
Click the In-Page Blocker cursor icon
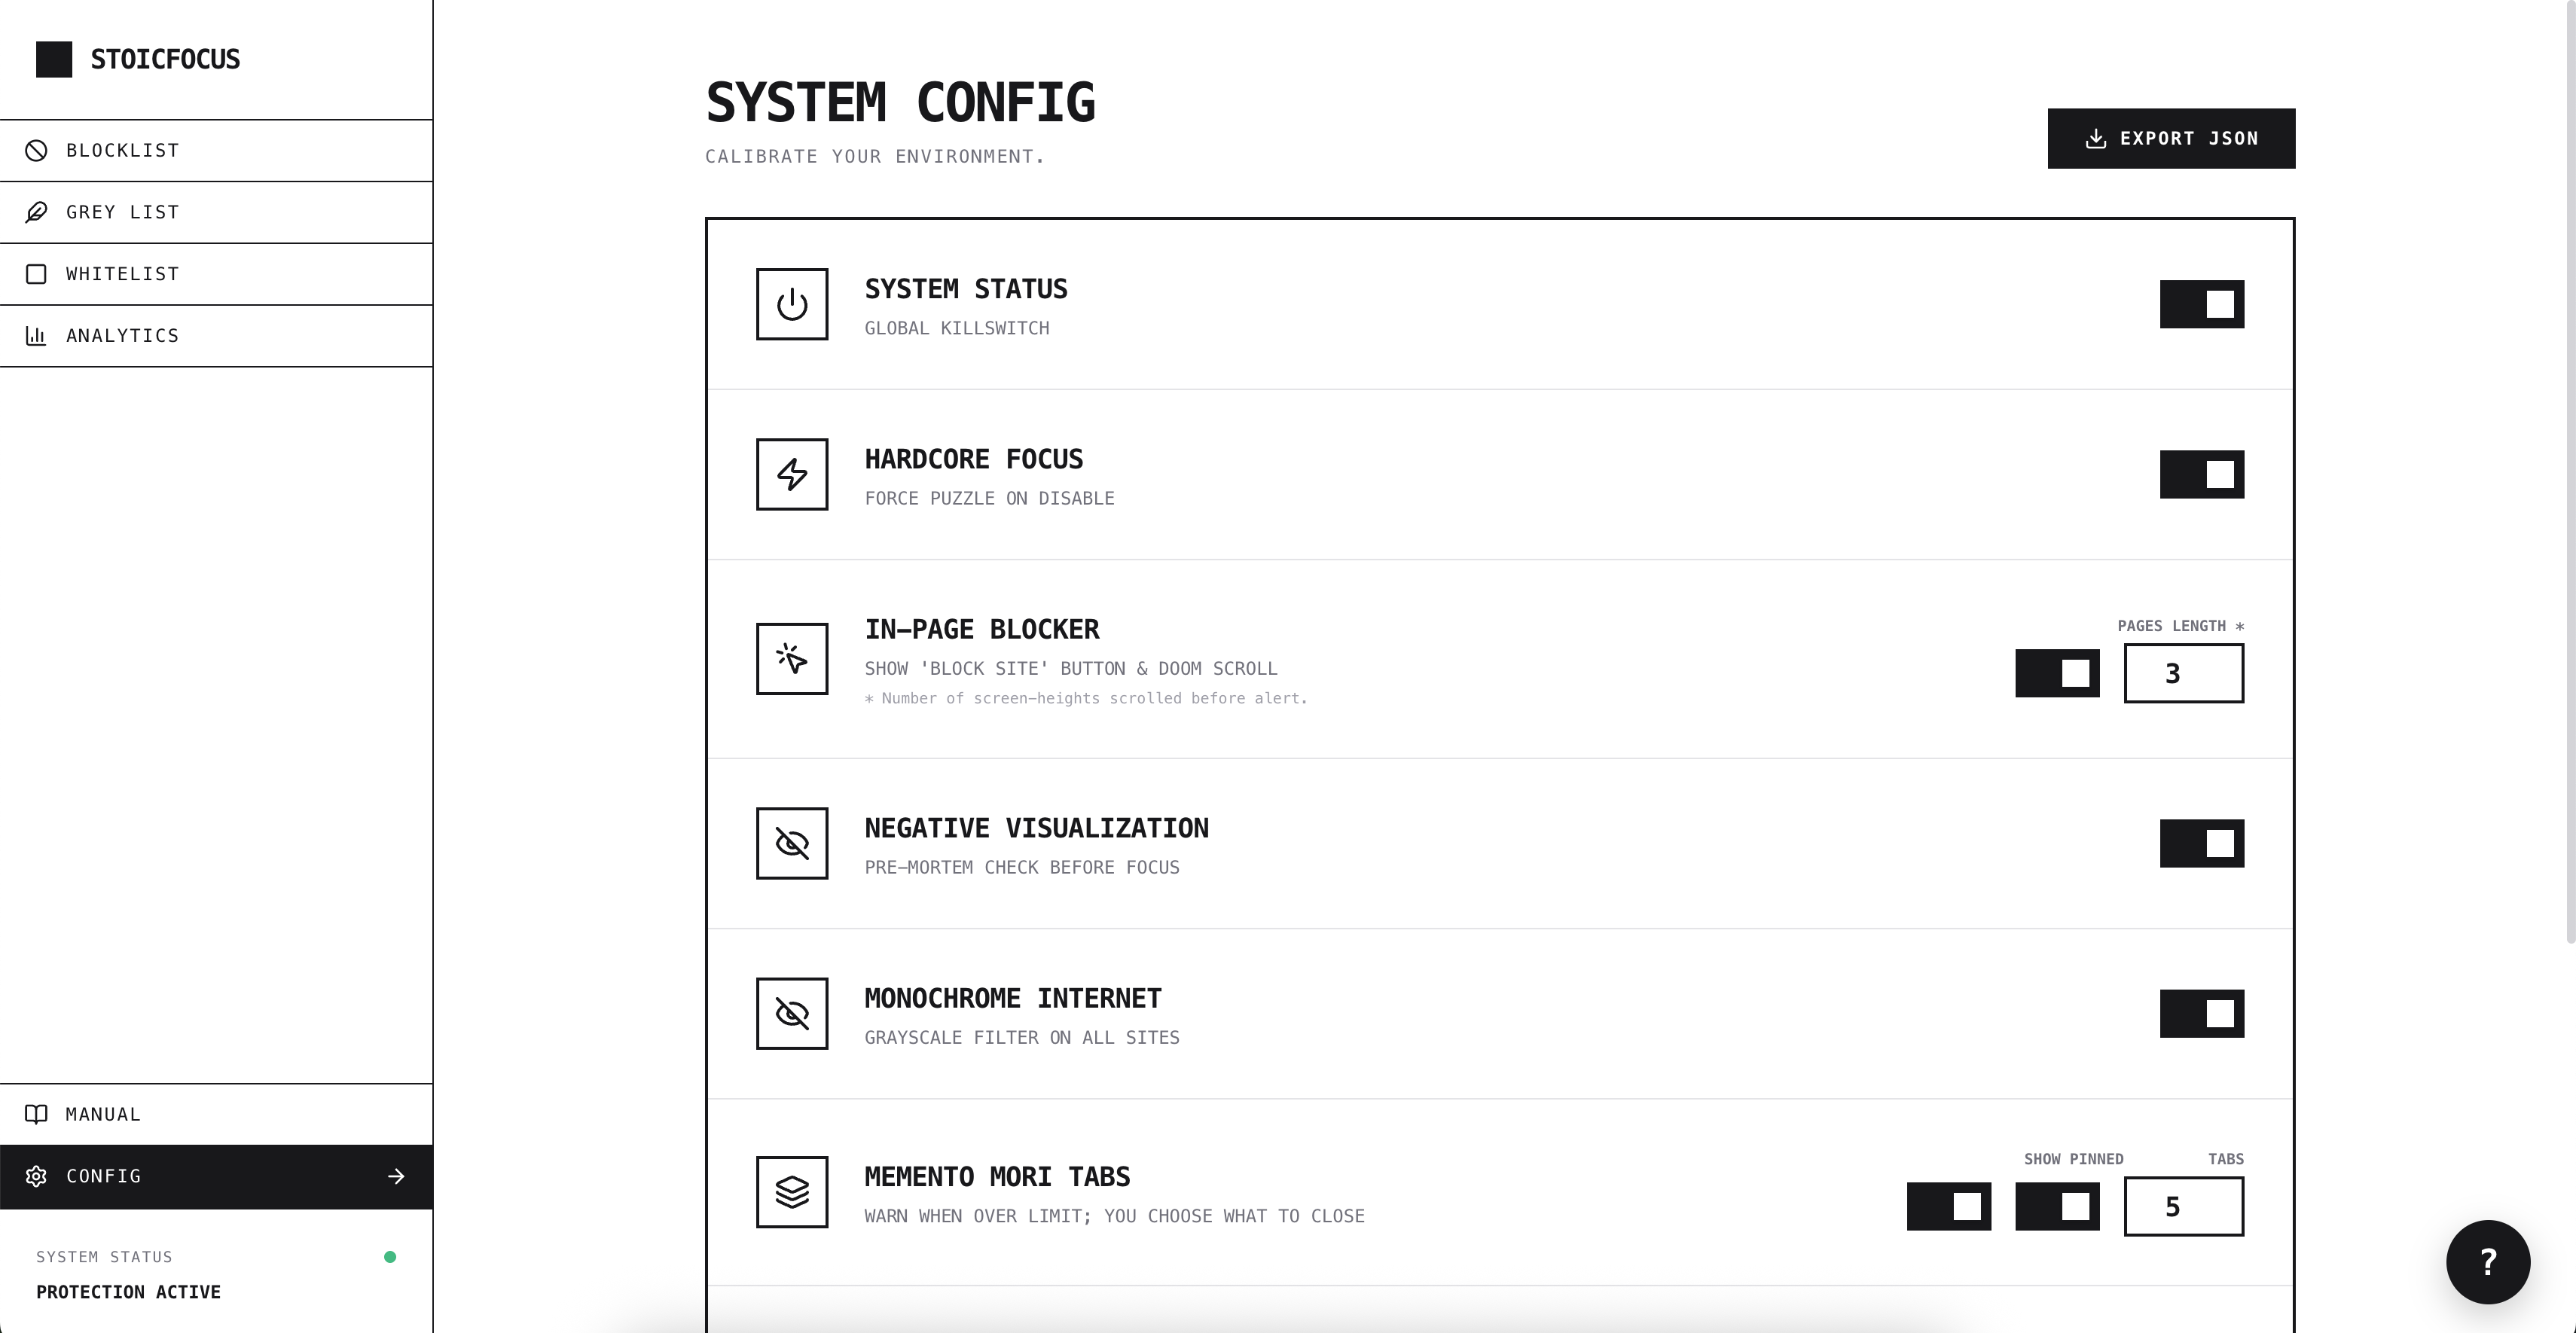[x=792, y=658]
